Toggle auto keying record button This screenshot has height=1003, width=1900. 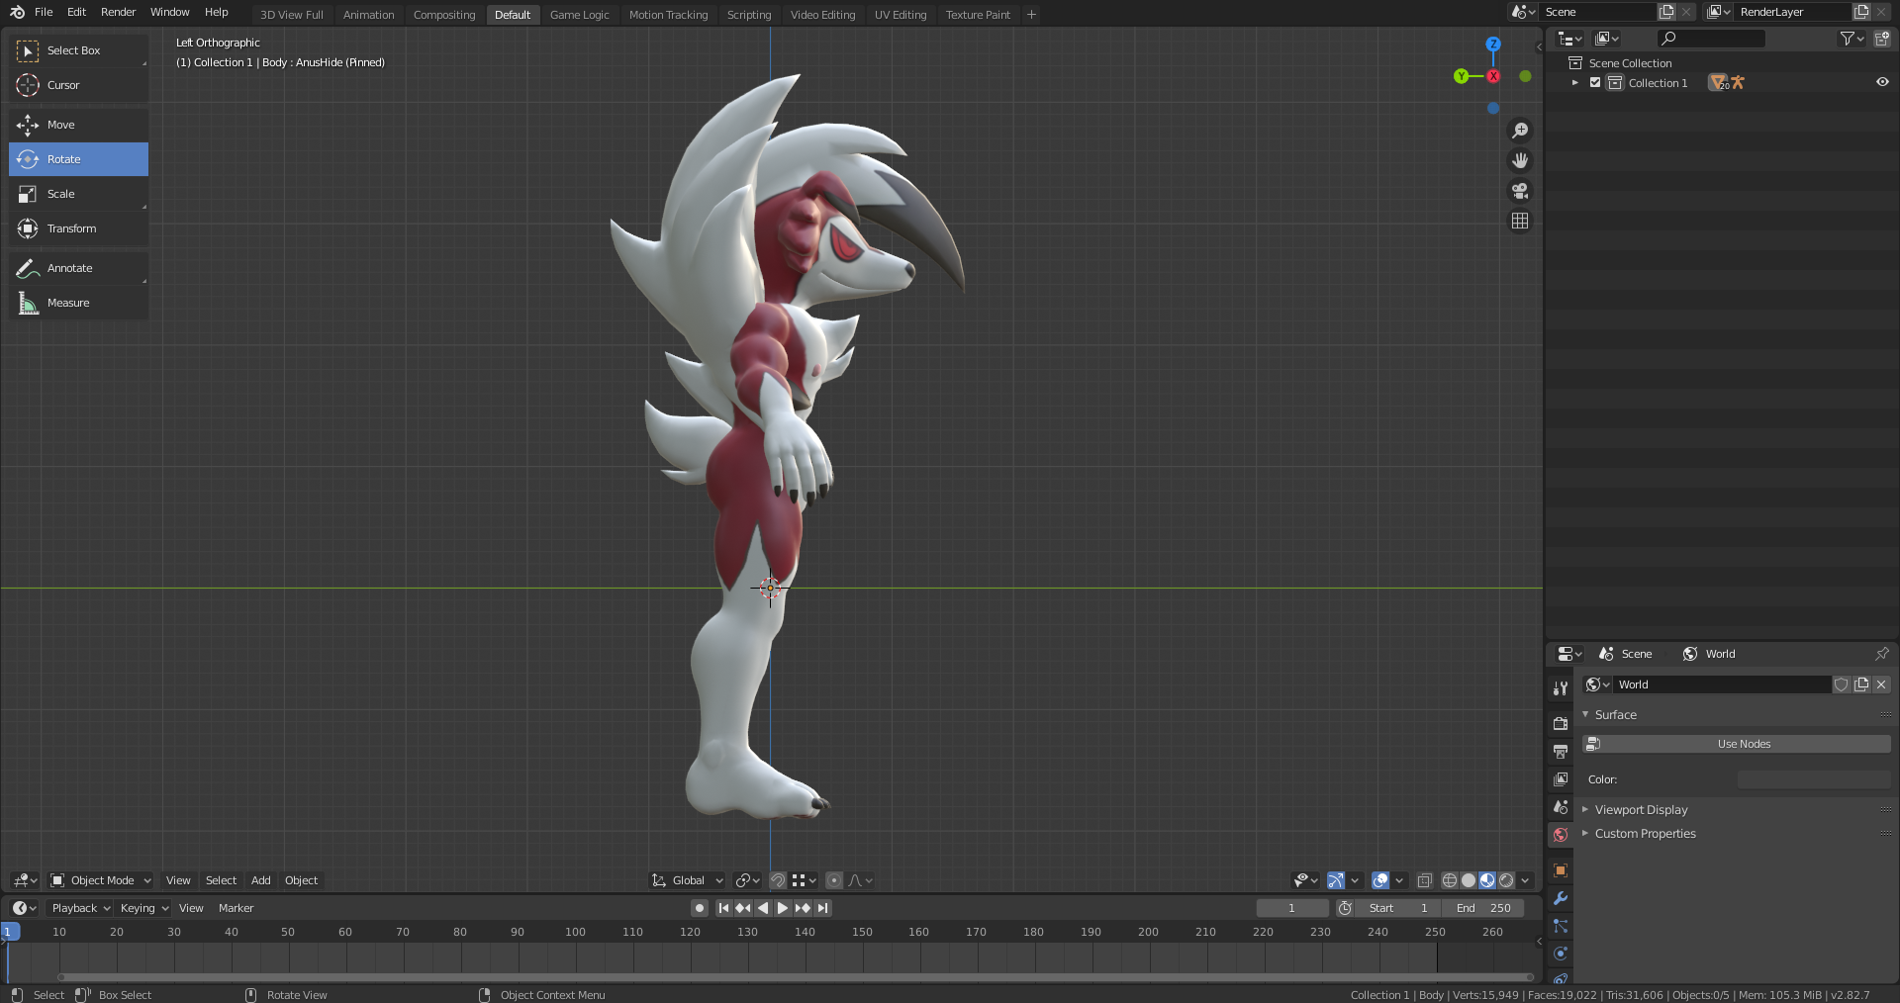click(x=700, y=908)
